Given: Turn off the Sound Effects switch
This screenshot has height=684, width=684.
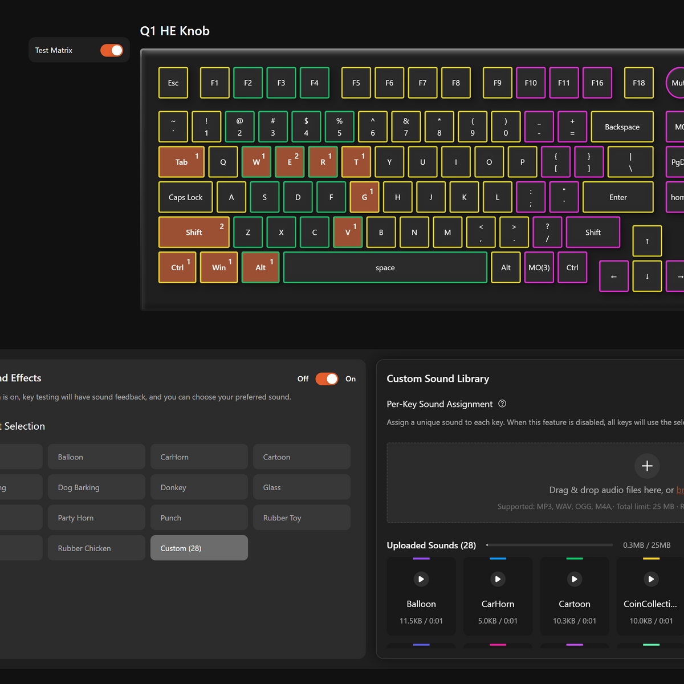Looking at the screenshot, I should click(x=327, y=379).
